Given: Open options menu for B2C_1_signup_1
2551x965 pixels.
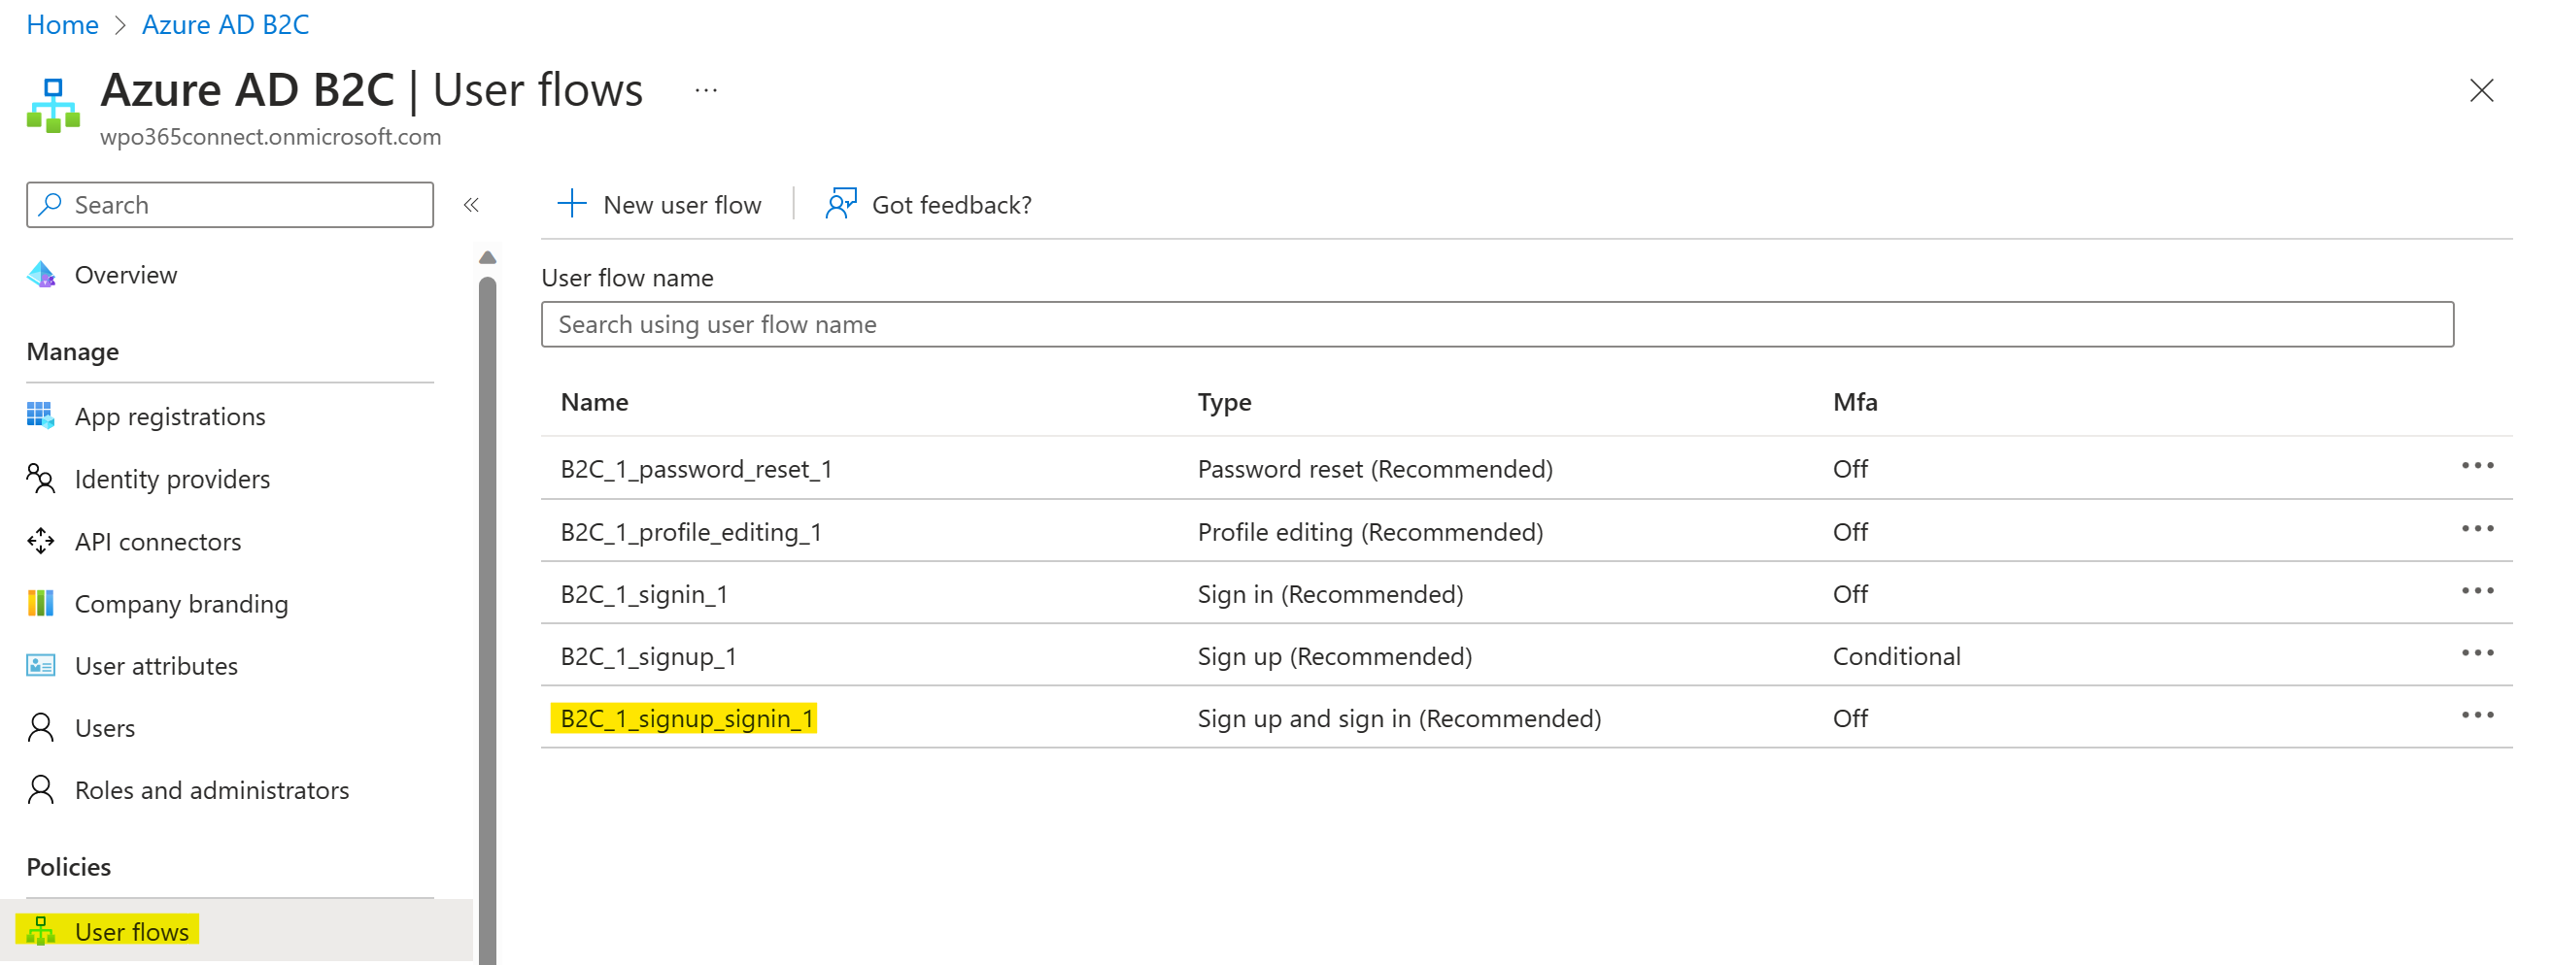Looking at the screenshot, I should click(2478, 654).
